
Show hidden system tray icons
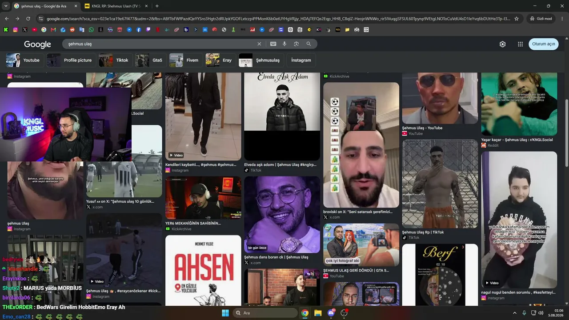(x=515, y=313)
